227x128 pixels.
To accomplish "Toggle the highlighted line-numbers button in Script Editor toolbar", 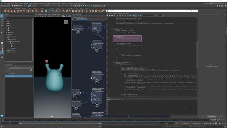I will pyautogui.click(x=135, y=15).
